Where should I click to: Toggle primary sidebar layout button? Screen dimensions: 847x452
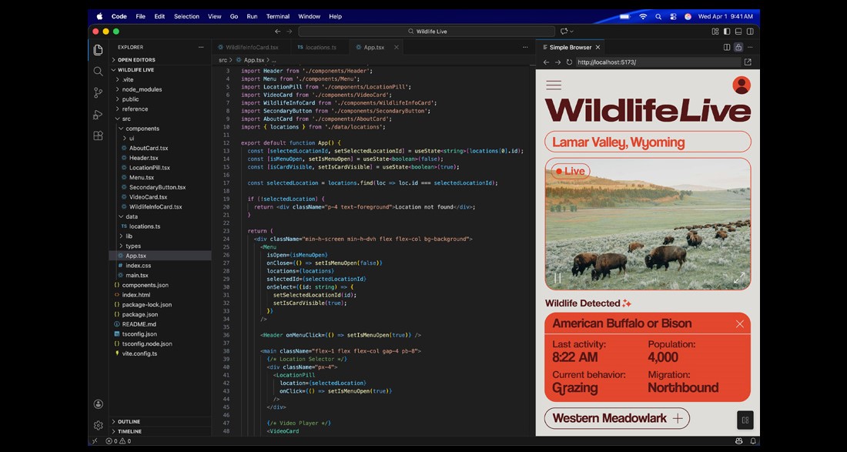[x=727, y=32]
